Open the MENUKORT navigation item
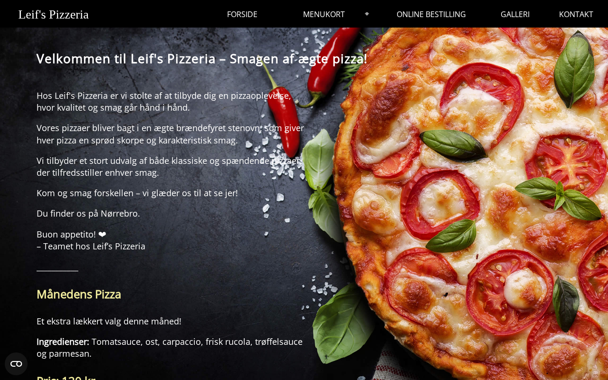This screenshot has height=380, width=608. click(x=324, y=14)
